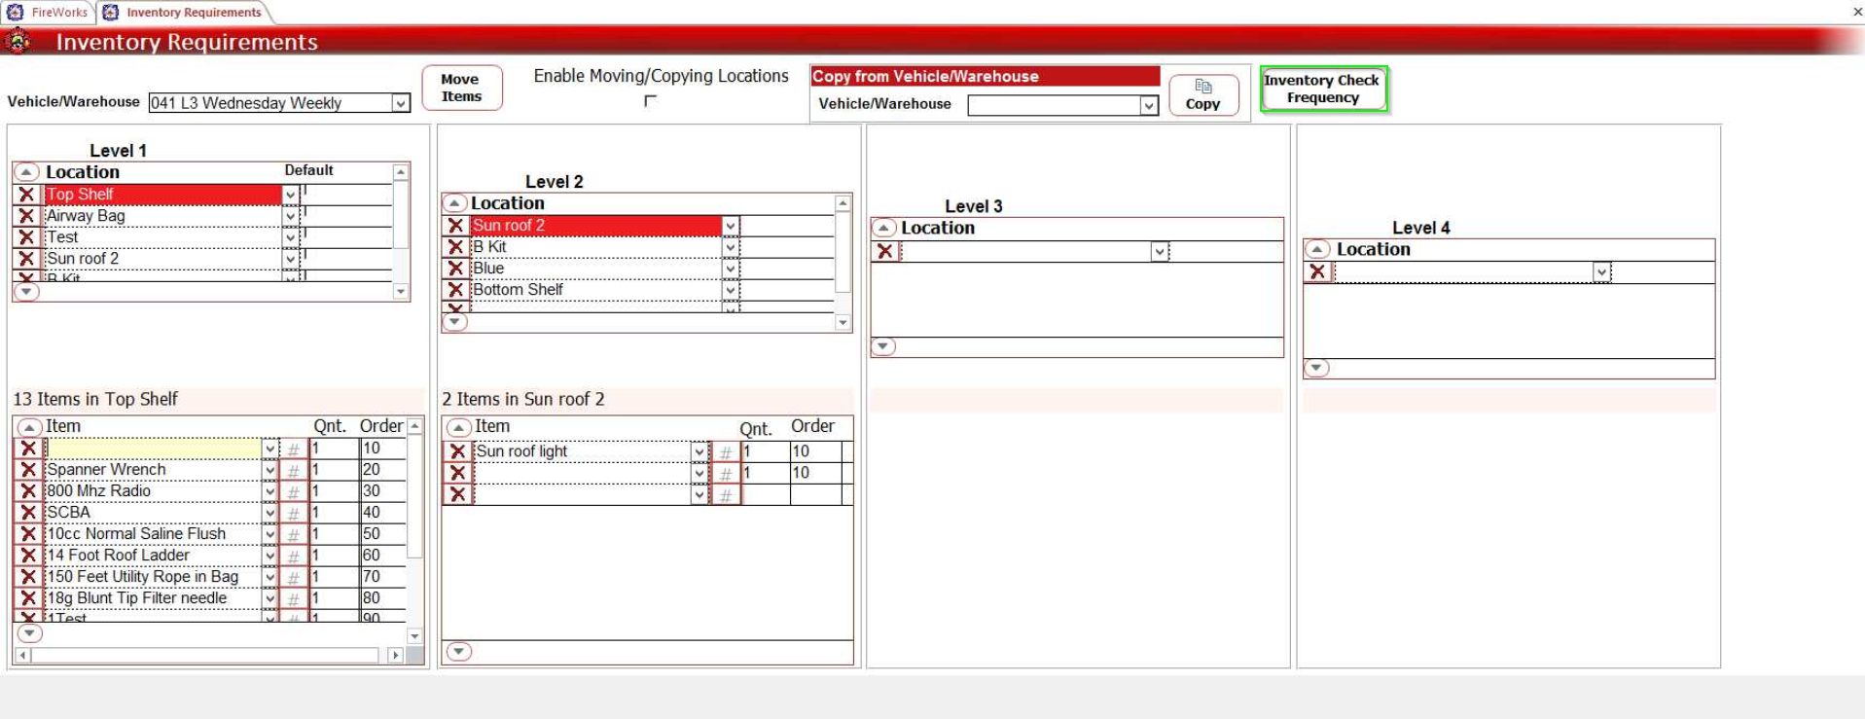Expand Copy from Vehicle/Warehouse dropdown
This screenshot has height=719, width=1865.
click(x=1149, y=105)
